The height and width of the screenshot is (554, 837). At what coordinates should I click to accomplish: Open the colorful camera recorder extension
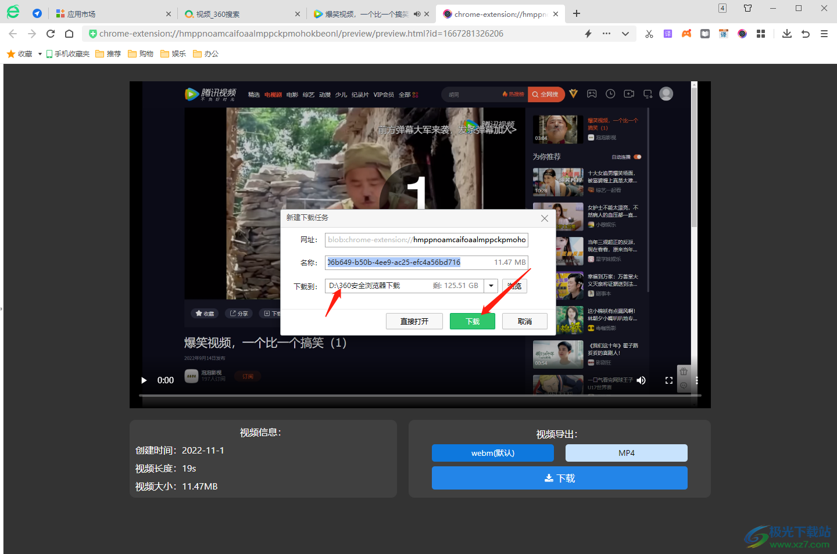(742, 34)
